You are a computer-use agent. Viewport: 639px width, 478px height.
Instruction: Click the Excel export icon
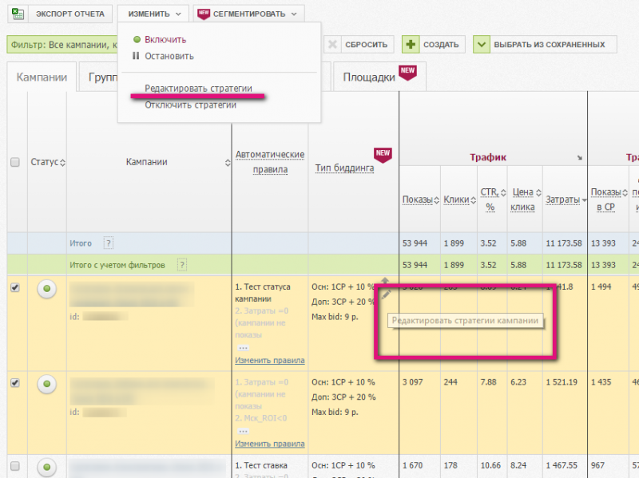[x=17, y=14]
